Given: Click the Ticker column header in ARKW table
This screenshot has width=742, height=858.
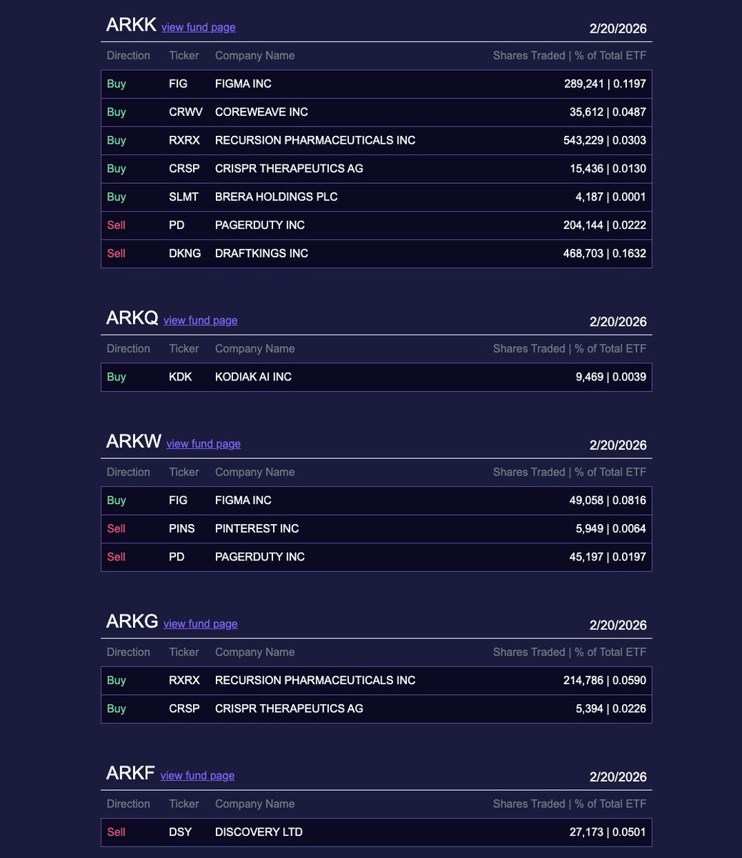Looking at the screenshot, I should tap(184, 472).
